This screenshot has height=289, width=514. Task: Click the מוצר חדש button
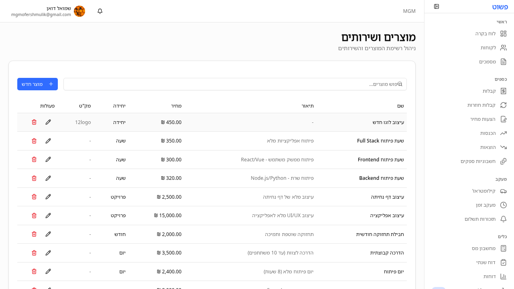(37, 84)
